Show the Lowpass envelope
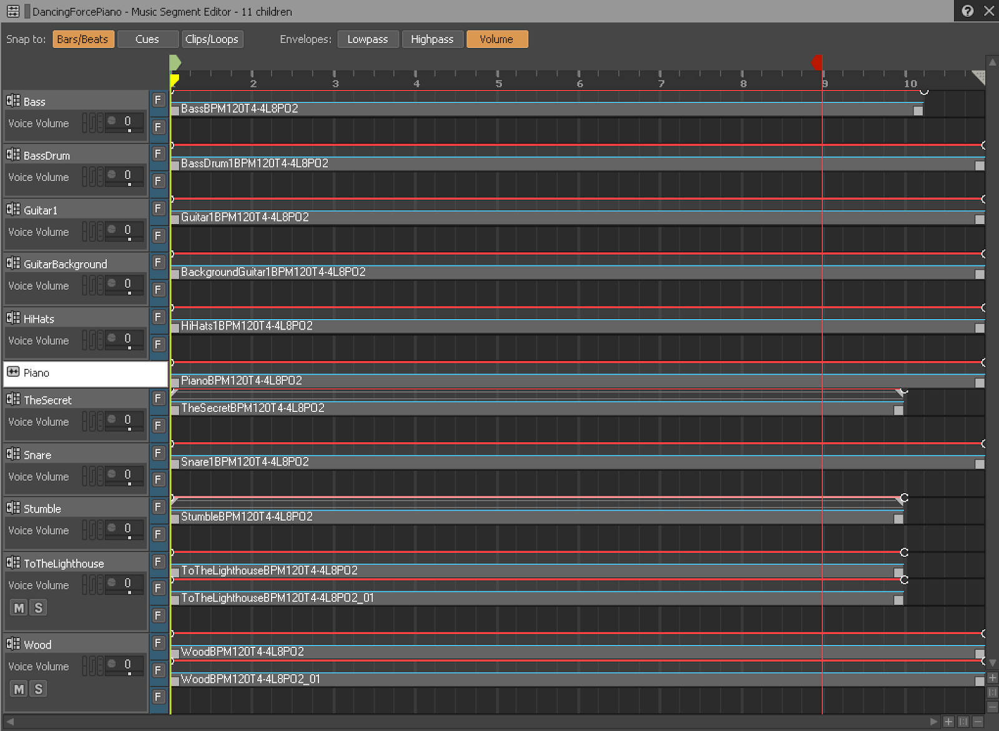Image resolution: width=999 pixels, height=731 pixels. (368, 39)
